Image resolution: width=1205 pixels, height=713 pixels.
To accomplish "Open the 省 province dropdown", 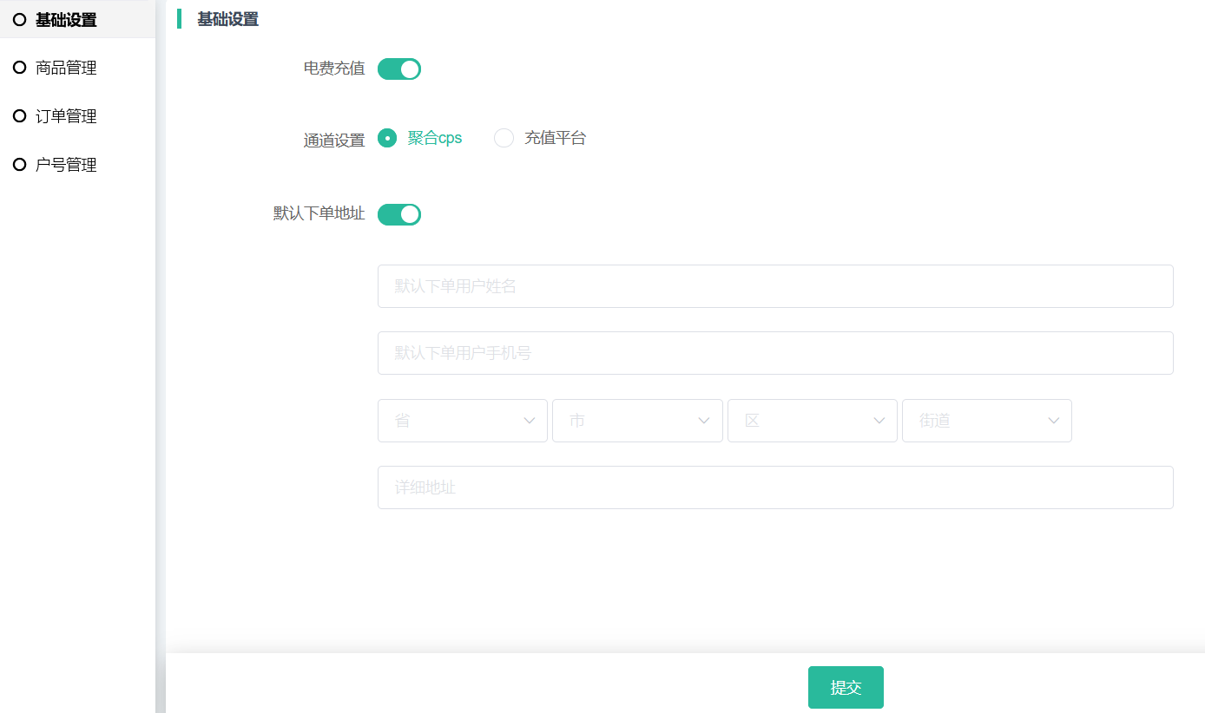I will (x=462, y=421).
